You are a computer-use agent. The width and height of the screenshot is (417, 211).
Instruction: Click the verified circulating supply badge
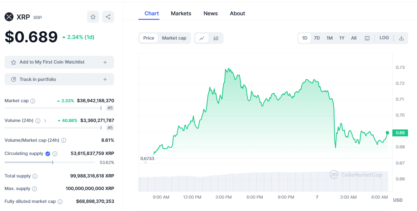coord(47,154)
